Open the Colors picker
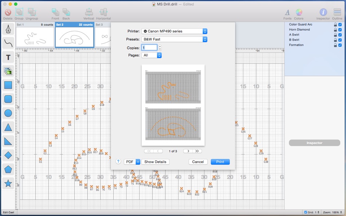The height and width of the screenshot is (216, 346). tap(299, 12)
